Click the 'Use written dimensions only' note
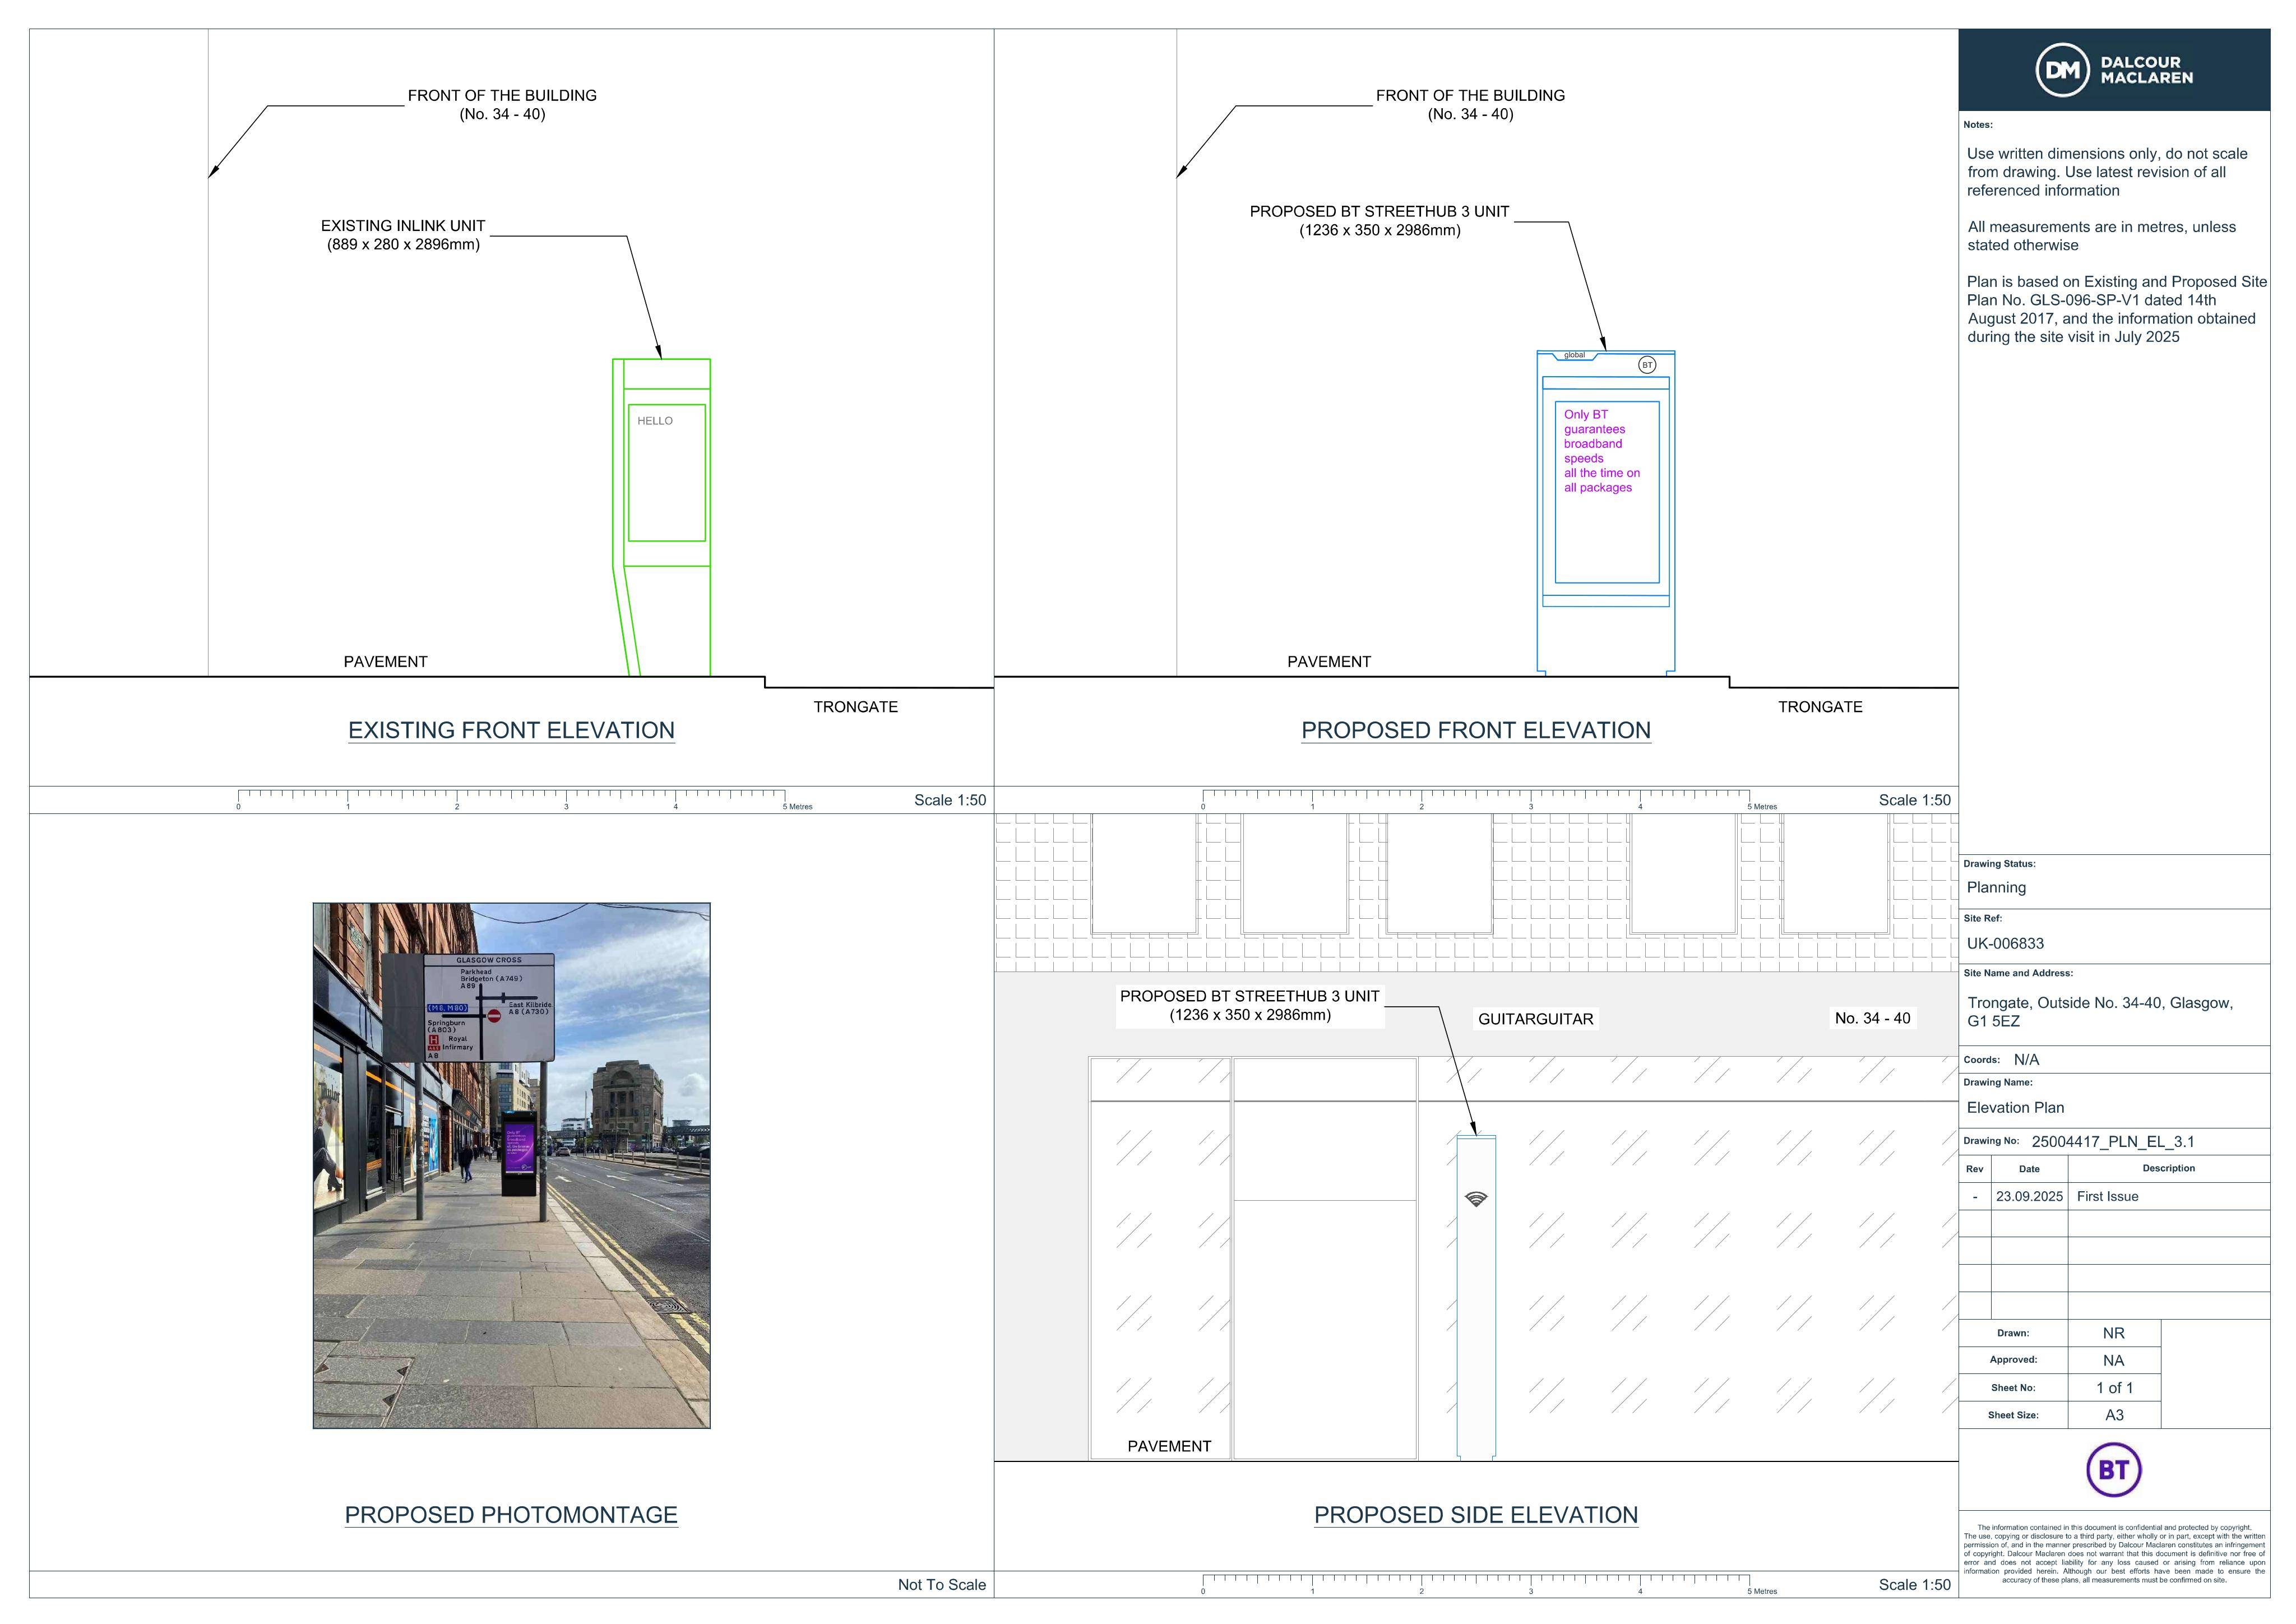Image resolution: width=2296 pixels, height=1624 pixels. coord(2107,172)
